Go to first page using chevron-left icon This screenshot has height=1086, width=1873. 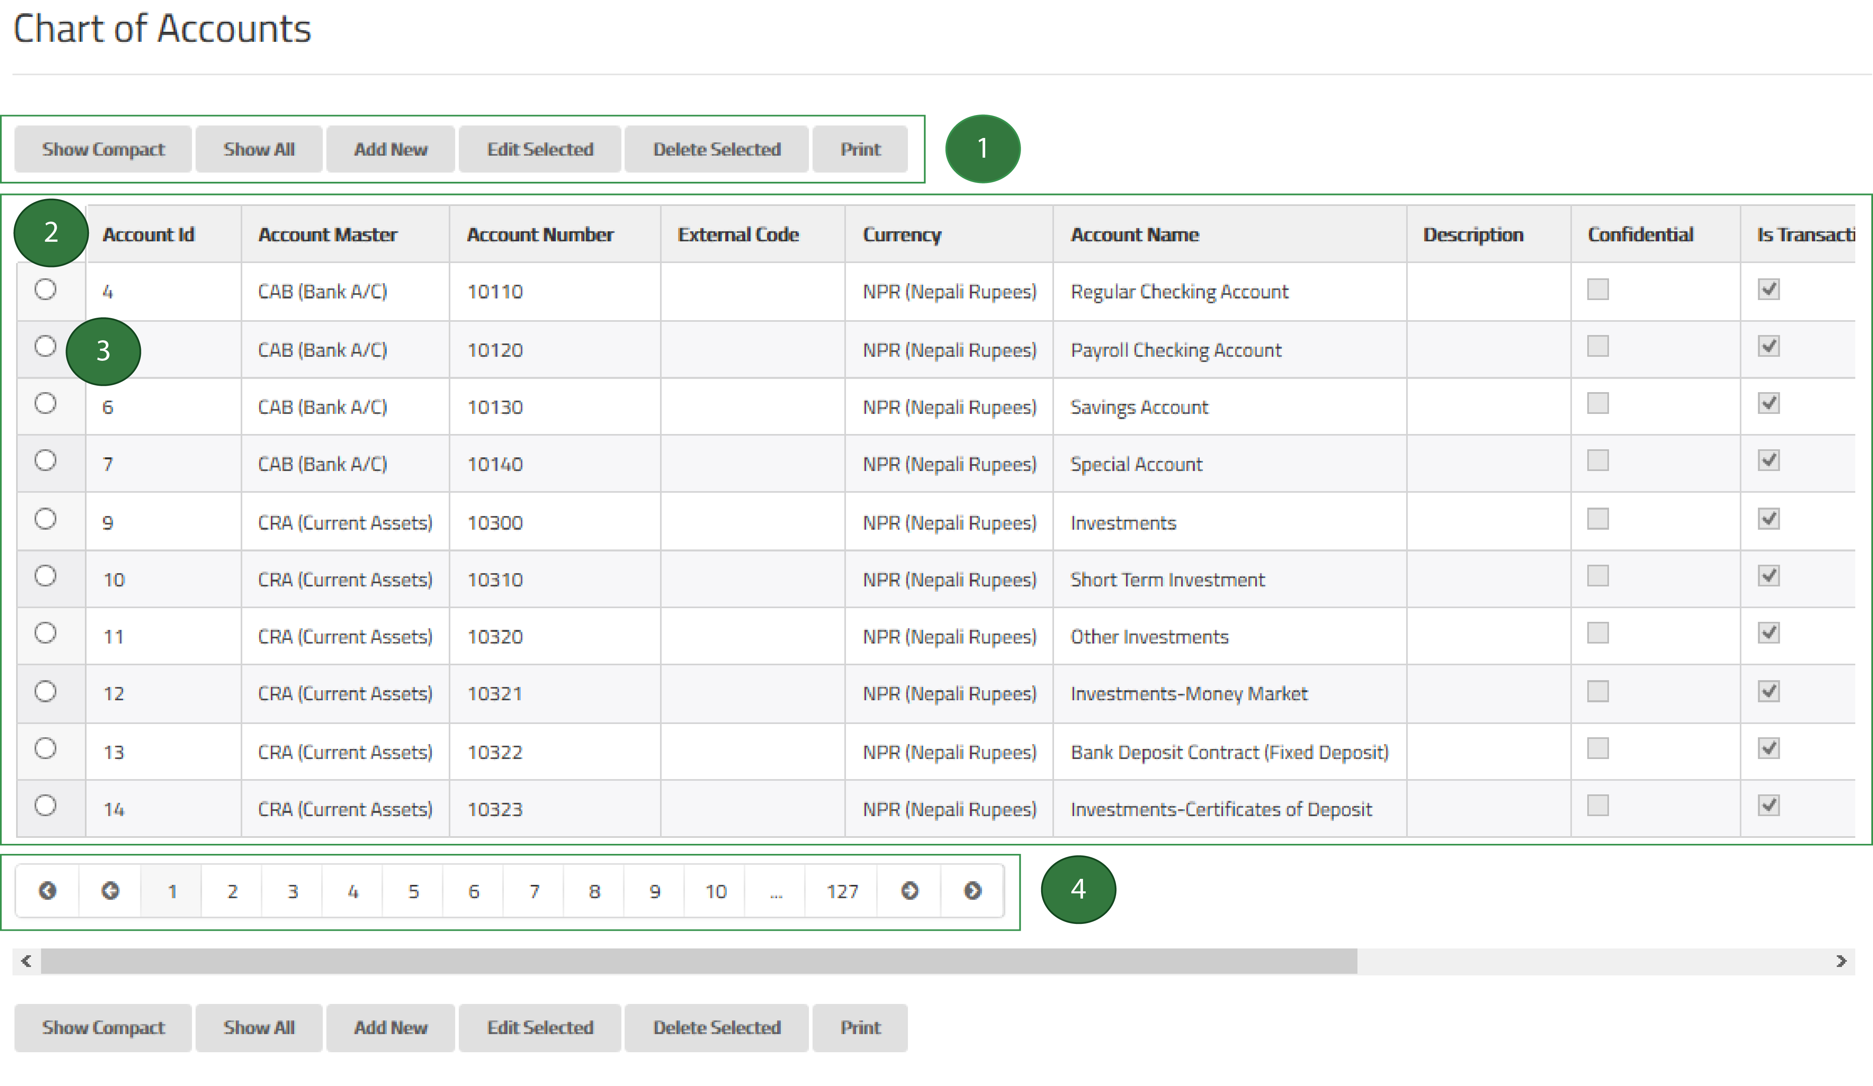(x=47, y=891)
